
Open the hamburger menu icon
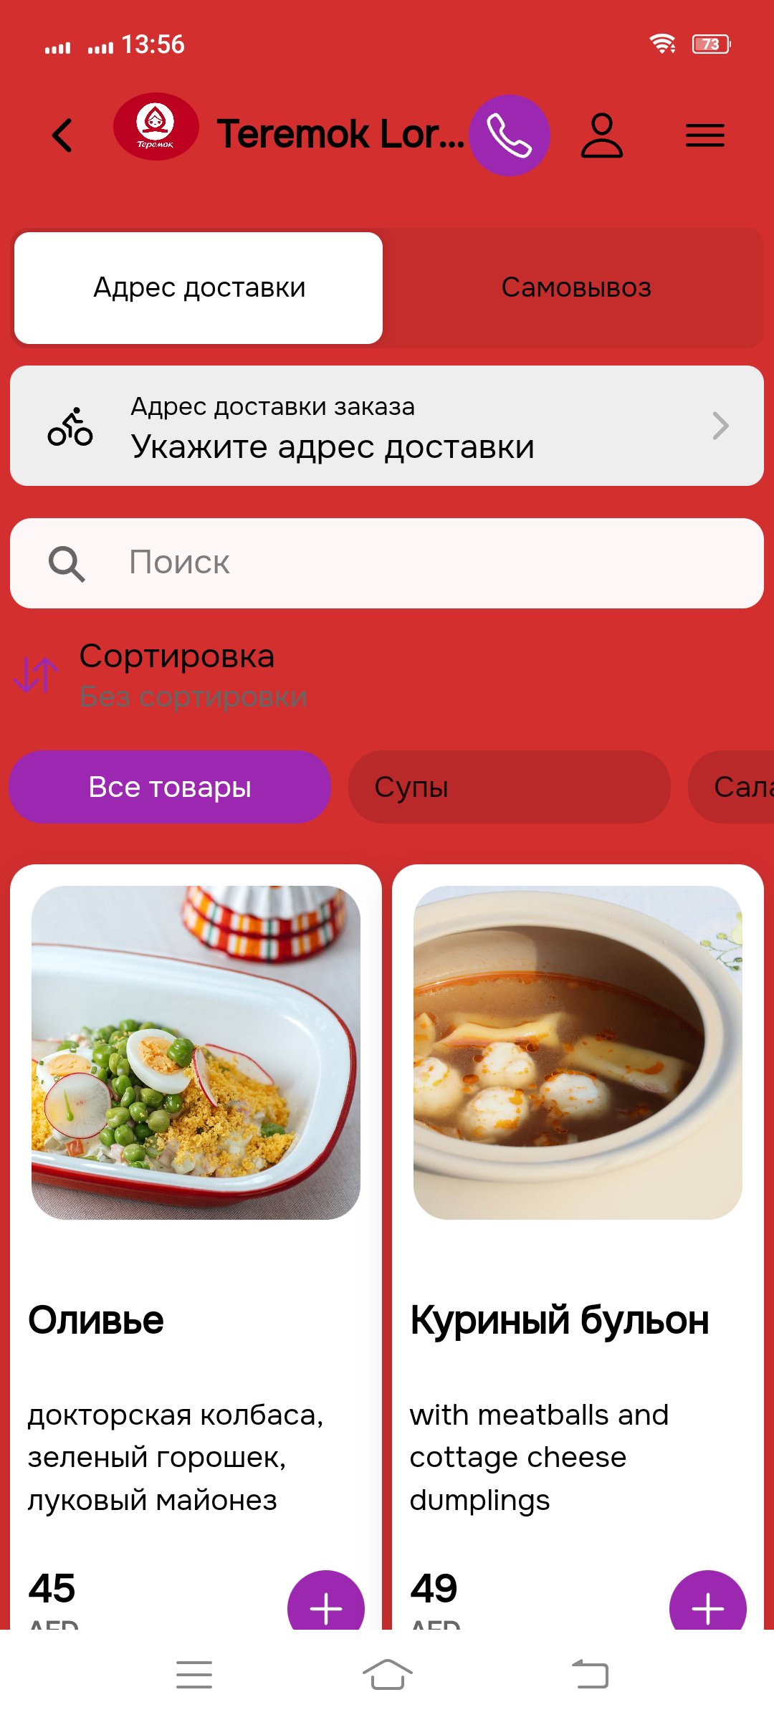click(705, 135)
